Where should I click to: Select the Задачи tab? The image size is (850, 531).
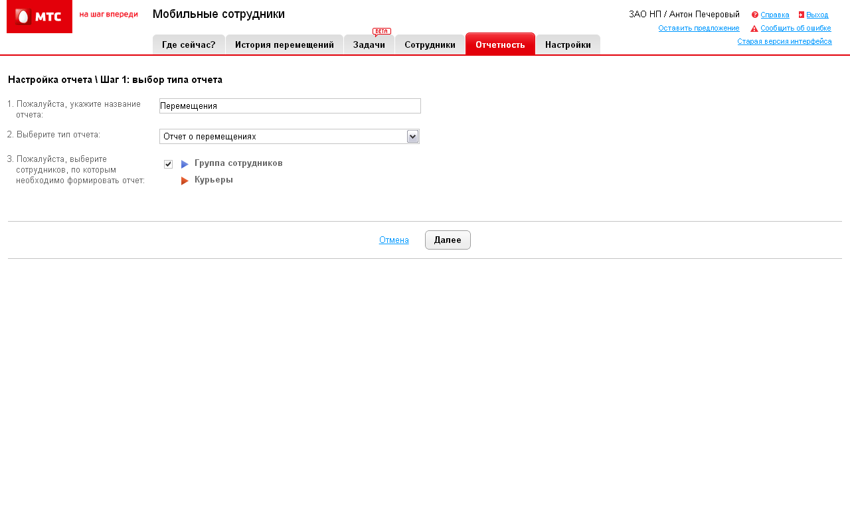tap(369, 45)
